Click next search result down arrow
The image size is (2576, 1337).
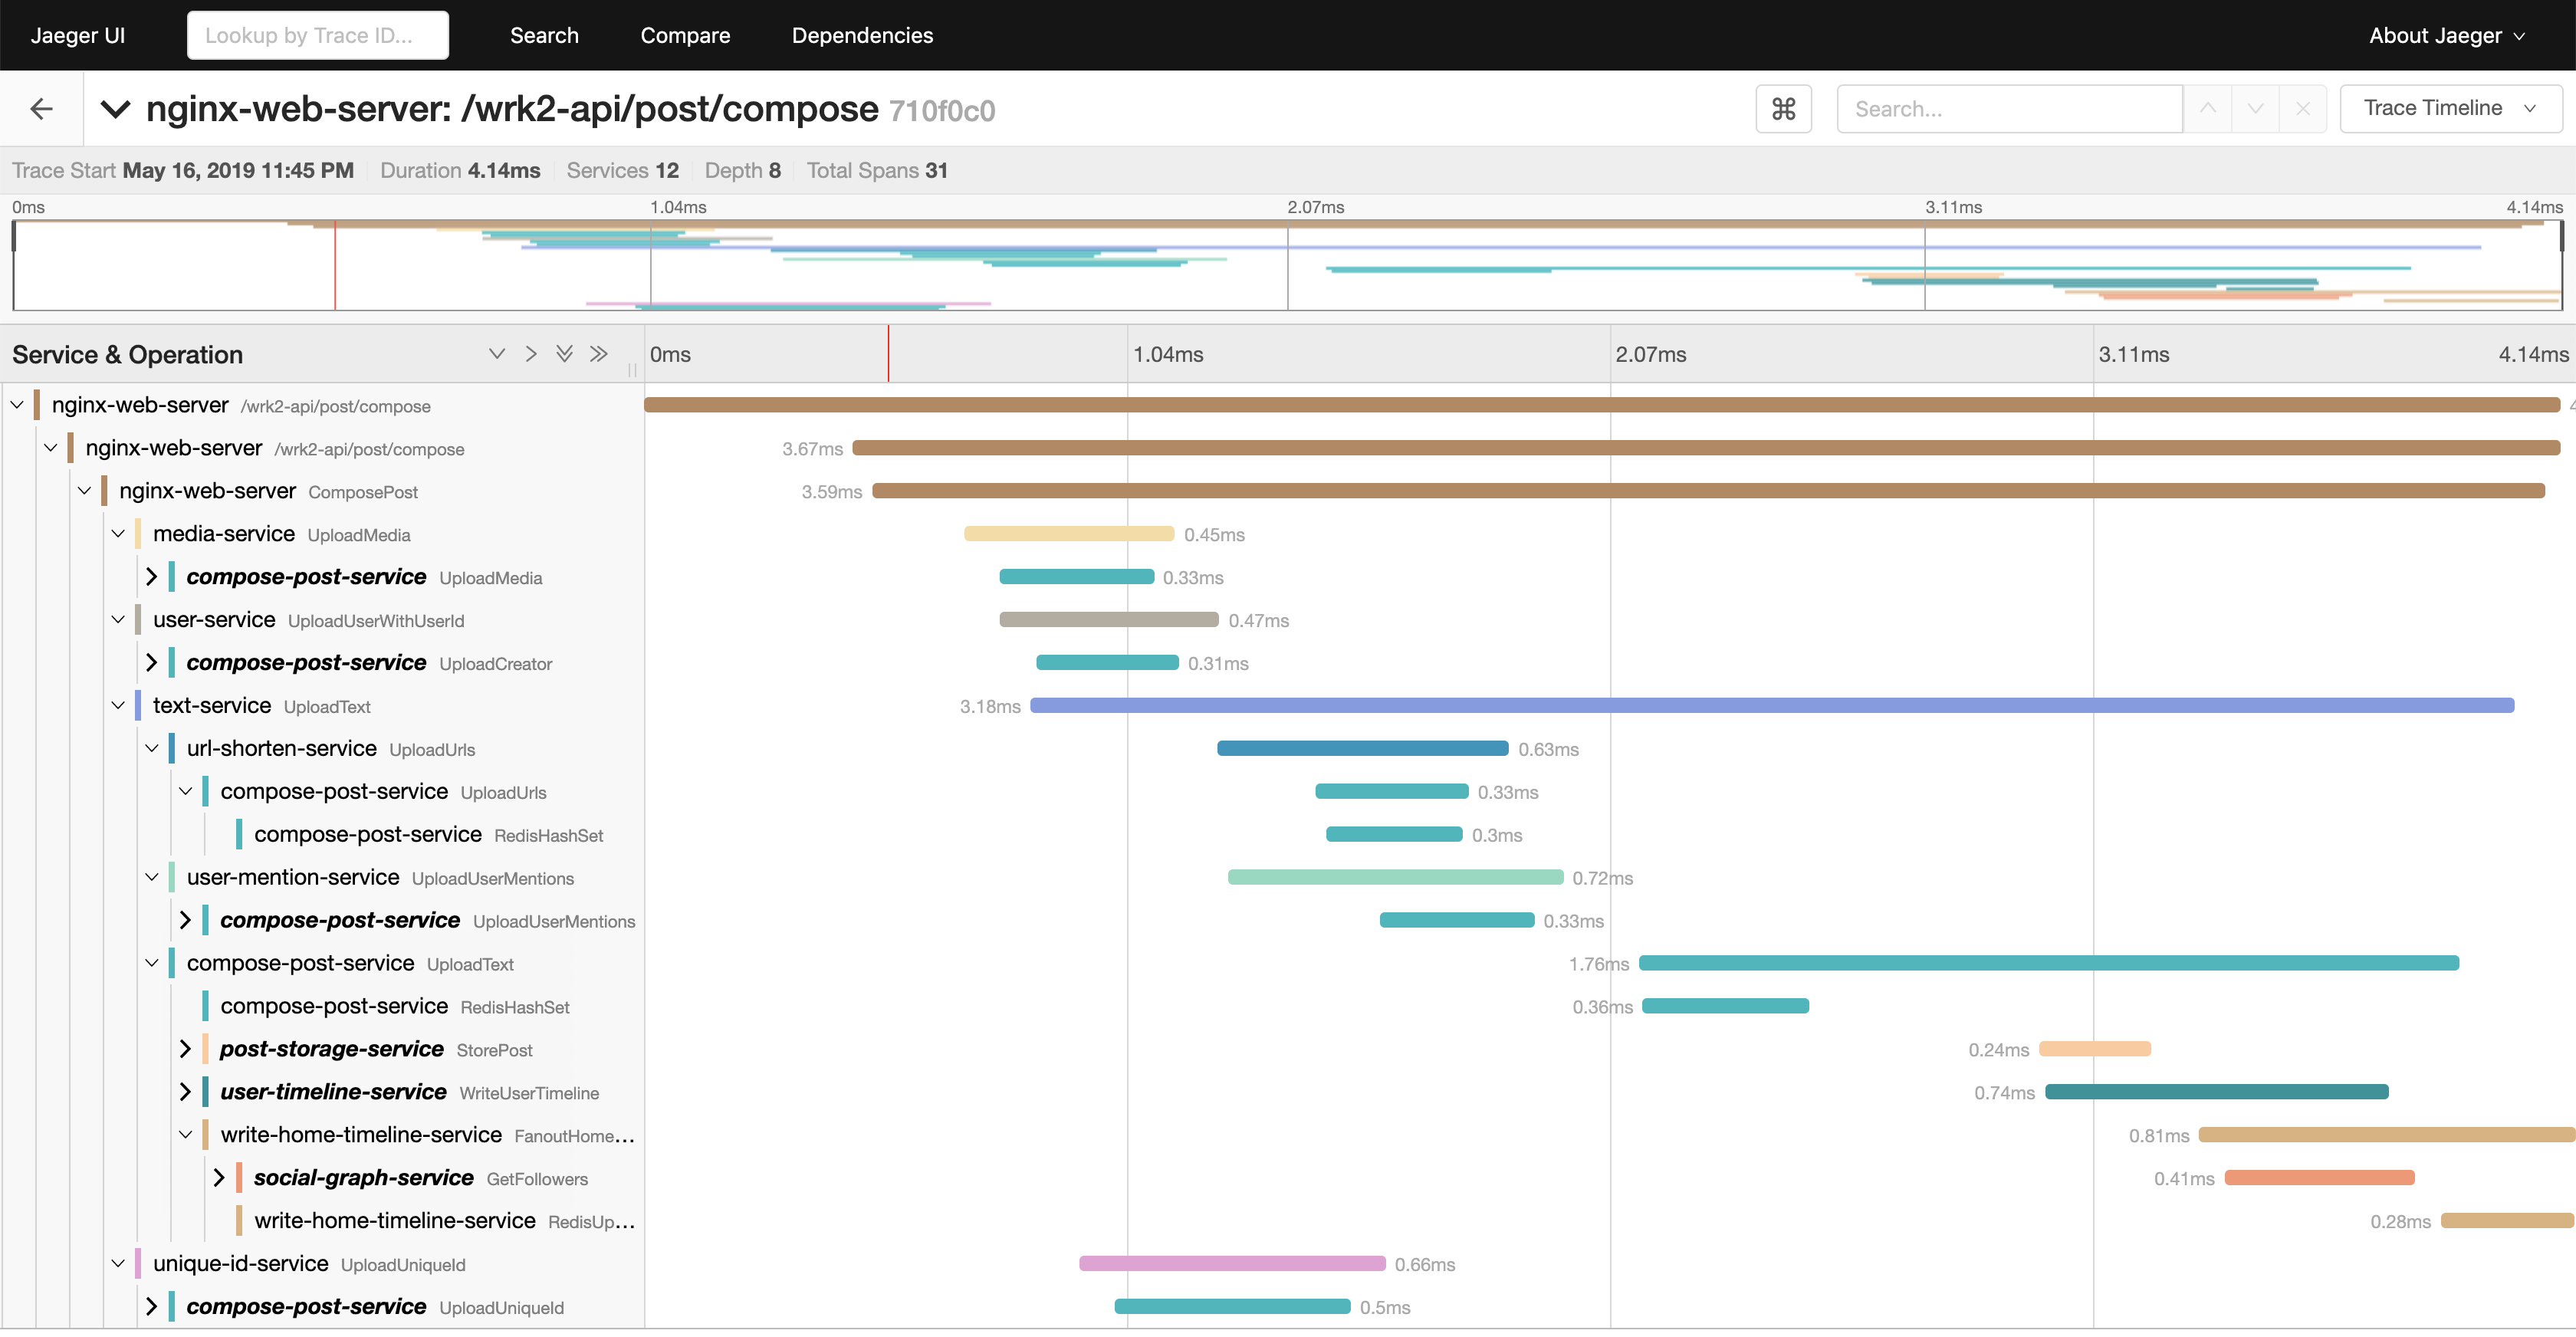pyautogui.click(x=2255, y=109)
